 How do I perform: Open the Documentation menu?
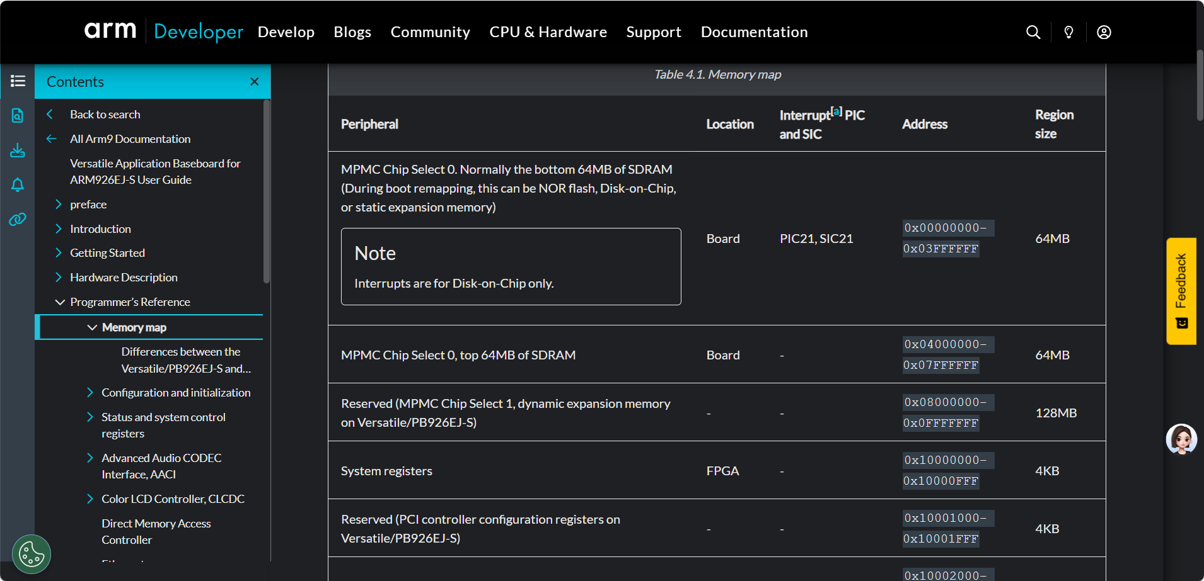[755, 32]
